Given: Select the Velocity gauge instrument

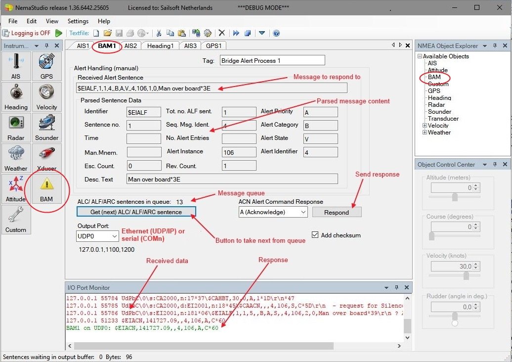Looking at the screenshot, I should 46,96.
